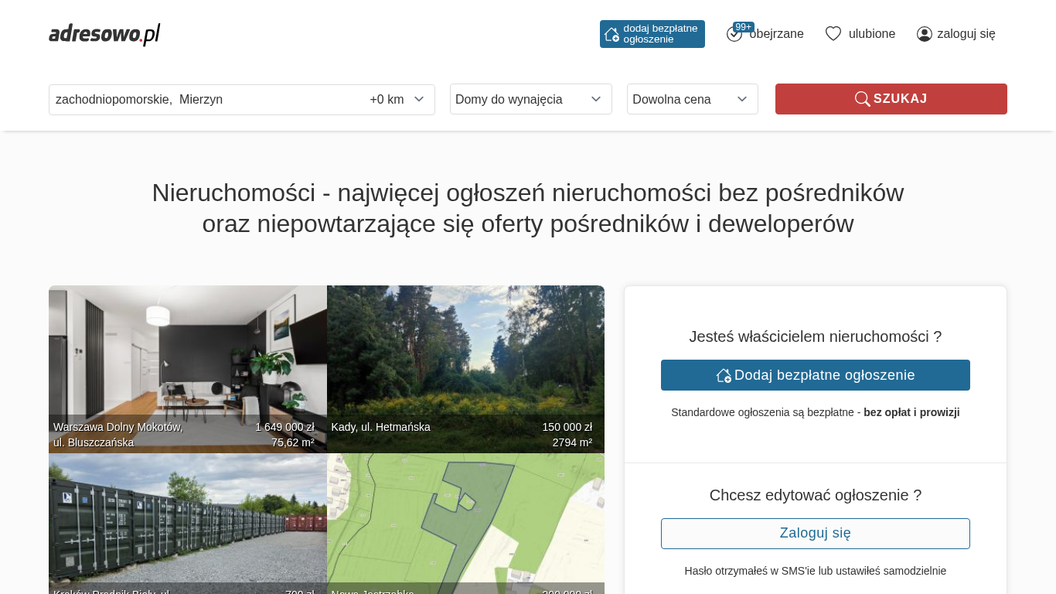Click the adresowo.pl logo
Image resolution: width=1056 pixels, height=594 pixels.
[104, 34]
